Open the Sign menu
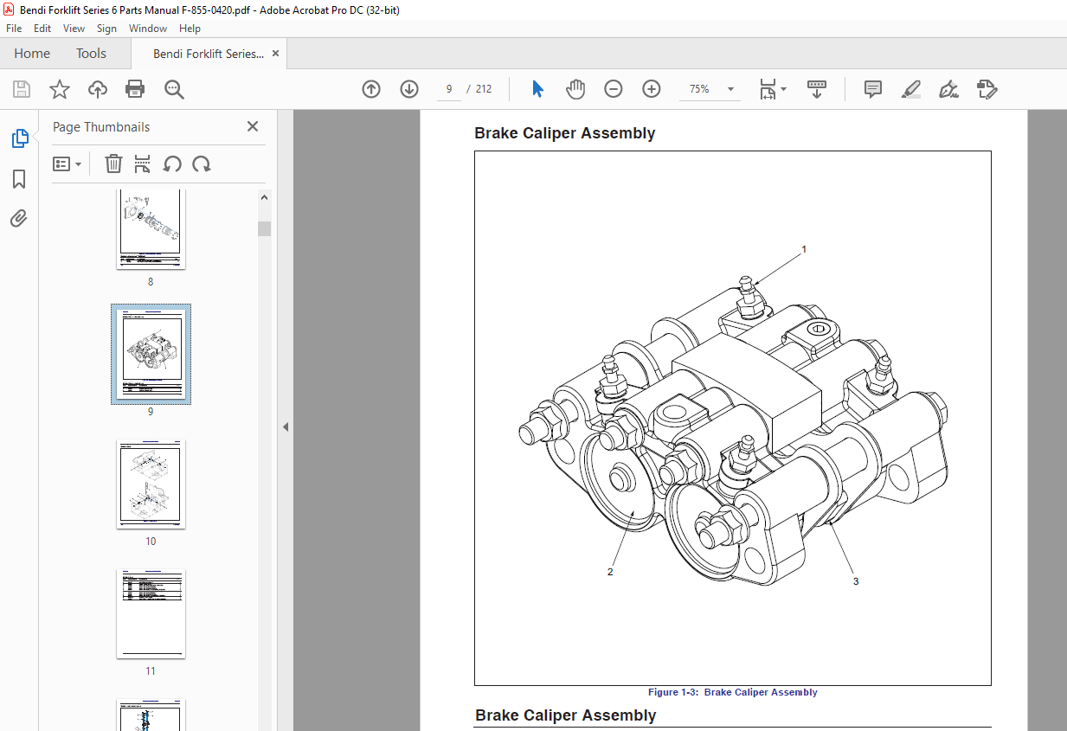This screenshot has width=1067, height=731. pos(106,28)
